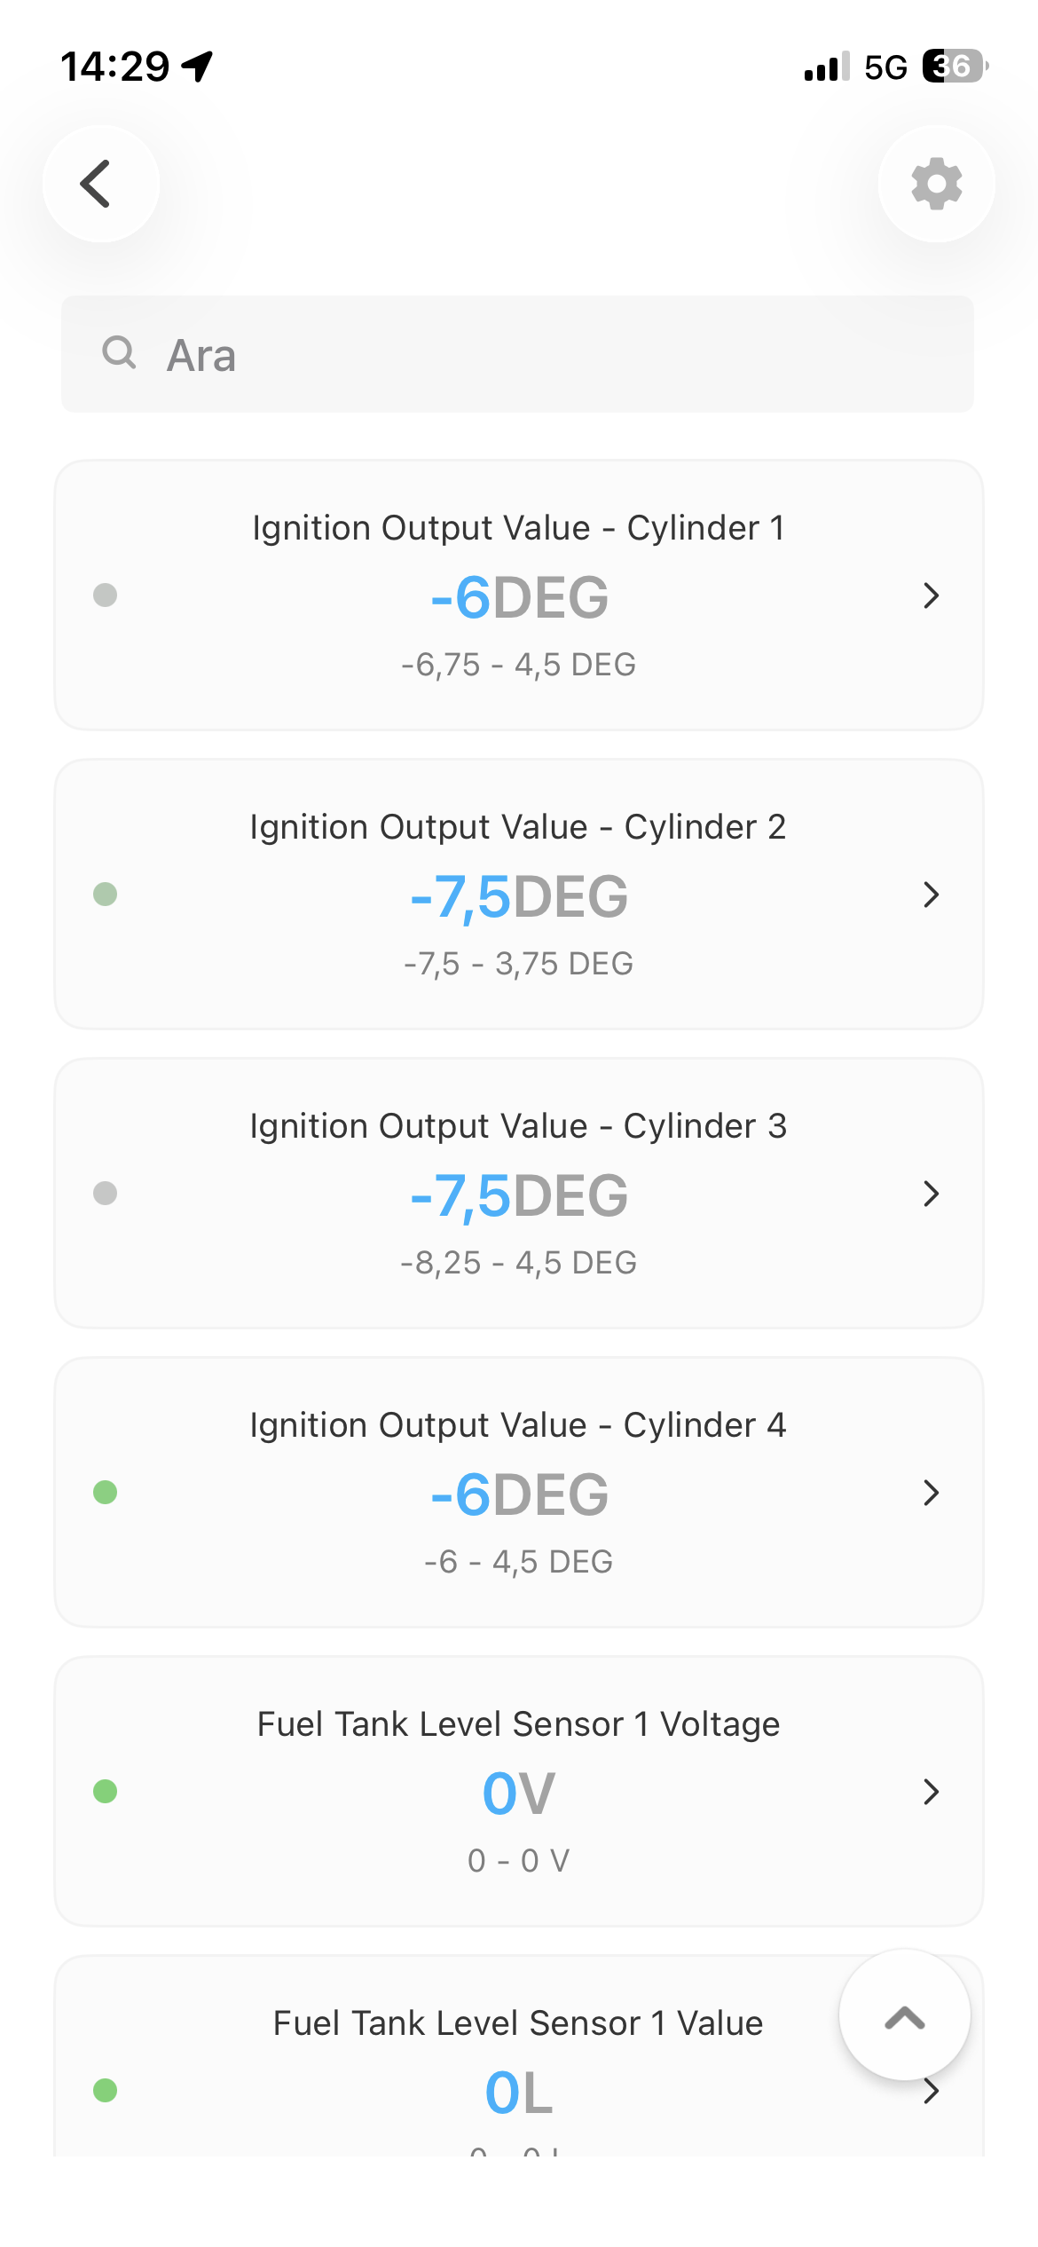
Task: Tap the 0L Fuel Tank Level value
Action: click(519, 2093)
